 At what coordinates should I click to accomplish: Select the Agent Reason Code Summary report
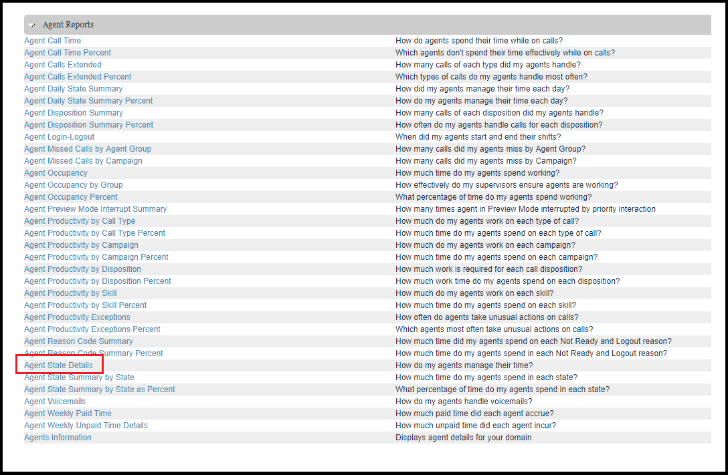click(78, 341)
